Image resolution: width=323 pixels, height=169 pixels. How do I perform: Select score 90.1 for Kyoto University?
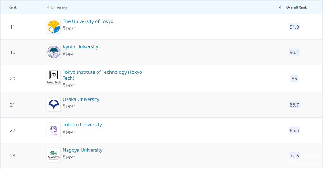point(294,52)
